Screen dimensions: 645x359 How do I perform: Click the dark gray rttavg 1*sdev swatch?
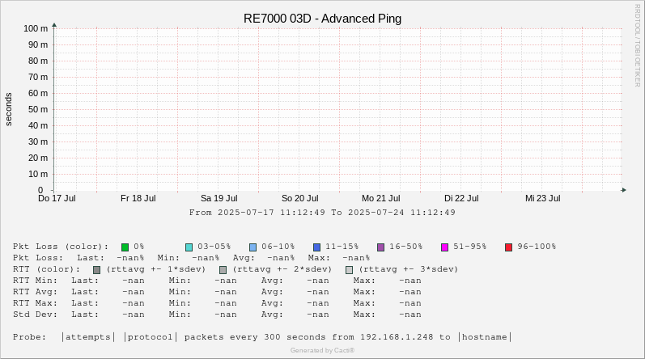97,269
